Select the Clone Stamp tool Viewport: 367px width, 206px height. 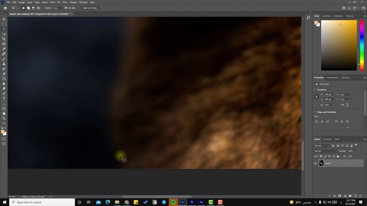[x=4, y=64]
